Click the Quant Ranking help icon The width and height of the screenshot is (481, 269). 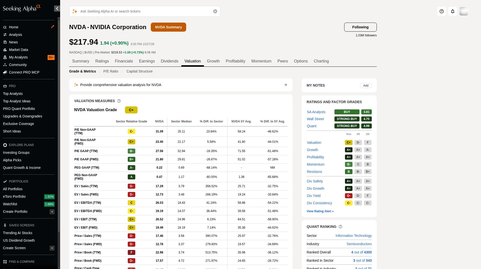pos(340,227)
